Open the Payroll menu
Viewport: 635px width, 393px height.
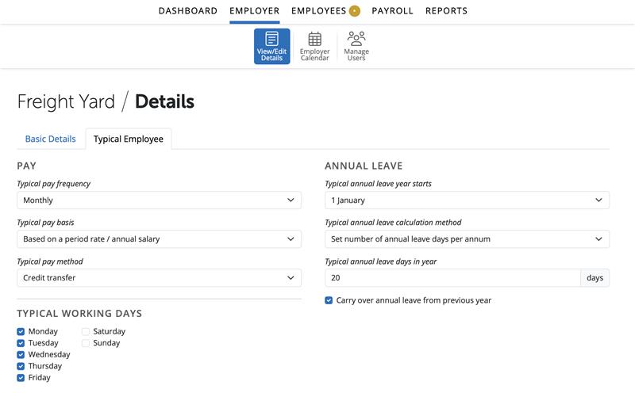pyautogui.click(x=392, y=11)
